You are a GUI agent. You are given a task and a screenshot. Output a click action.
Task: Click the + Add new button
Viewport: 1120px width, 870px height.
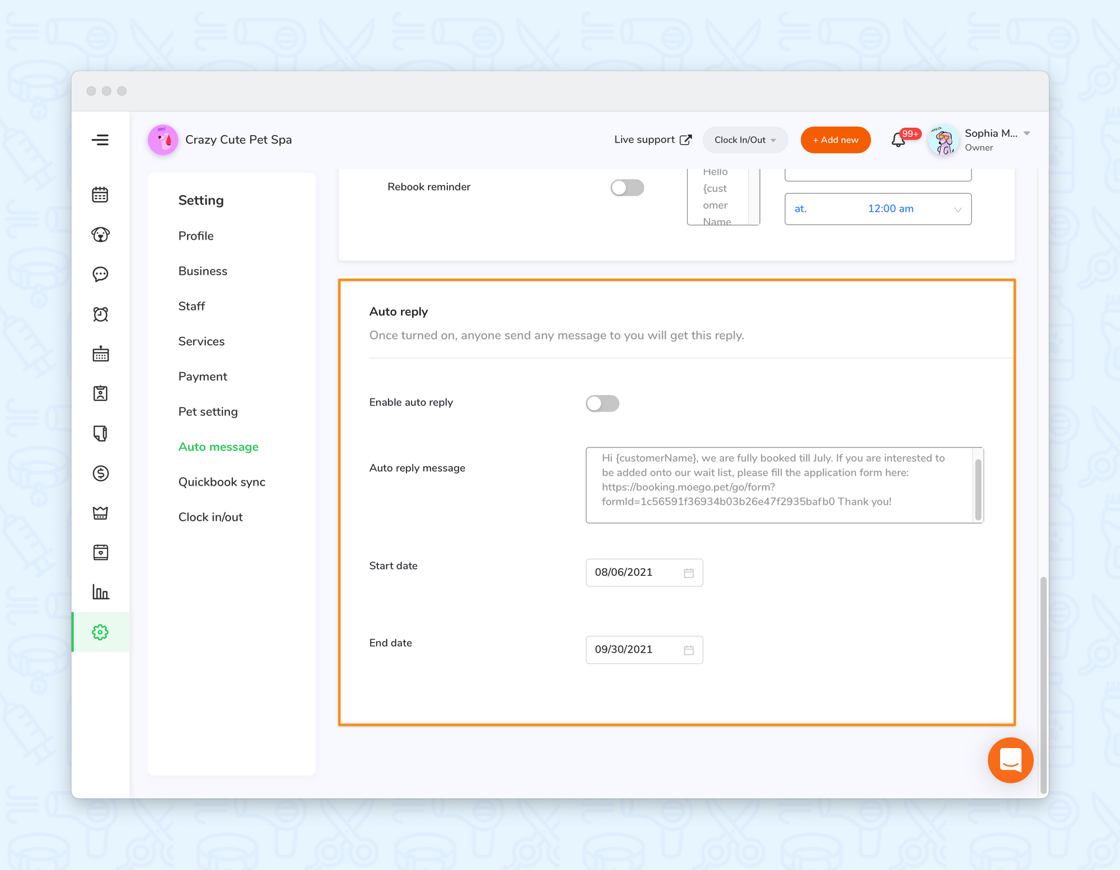pyautogui.click(x=836, y=140)
